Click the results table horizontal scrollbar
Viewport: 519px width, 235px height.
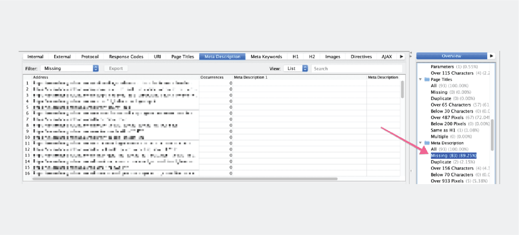[x=185, y=179]
